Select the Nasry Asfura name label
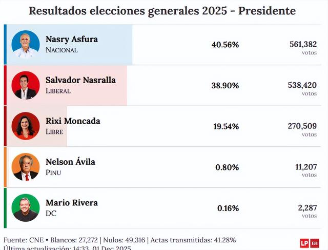328x250 pixels. pos(71,39)
